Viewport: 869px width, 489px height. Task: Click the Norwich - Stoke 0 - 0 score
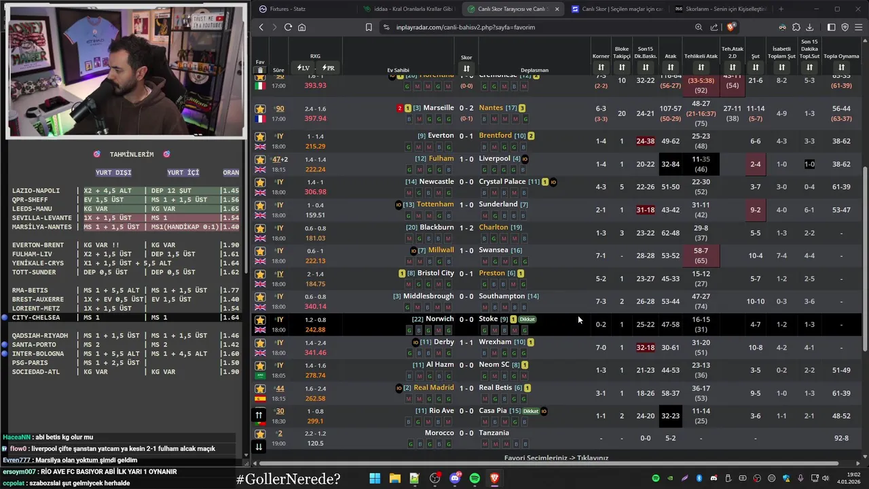pos(466,319)
